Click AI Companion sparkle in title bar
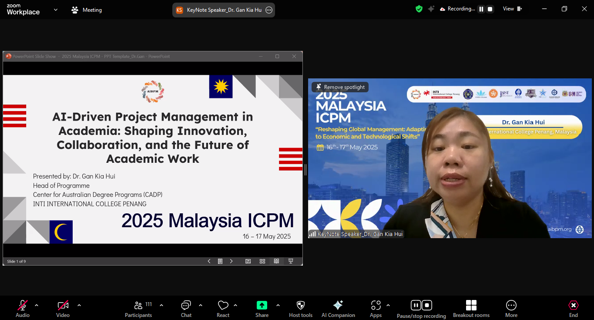 pos(431,9)
